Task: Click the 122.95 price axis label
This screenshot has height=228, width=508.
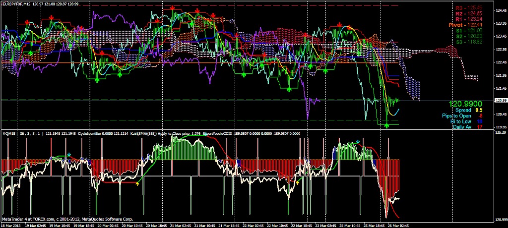Action: click(501, 50)
